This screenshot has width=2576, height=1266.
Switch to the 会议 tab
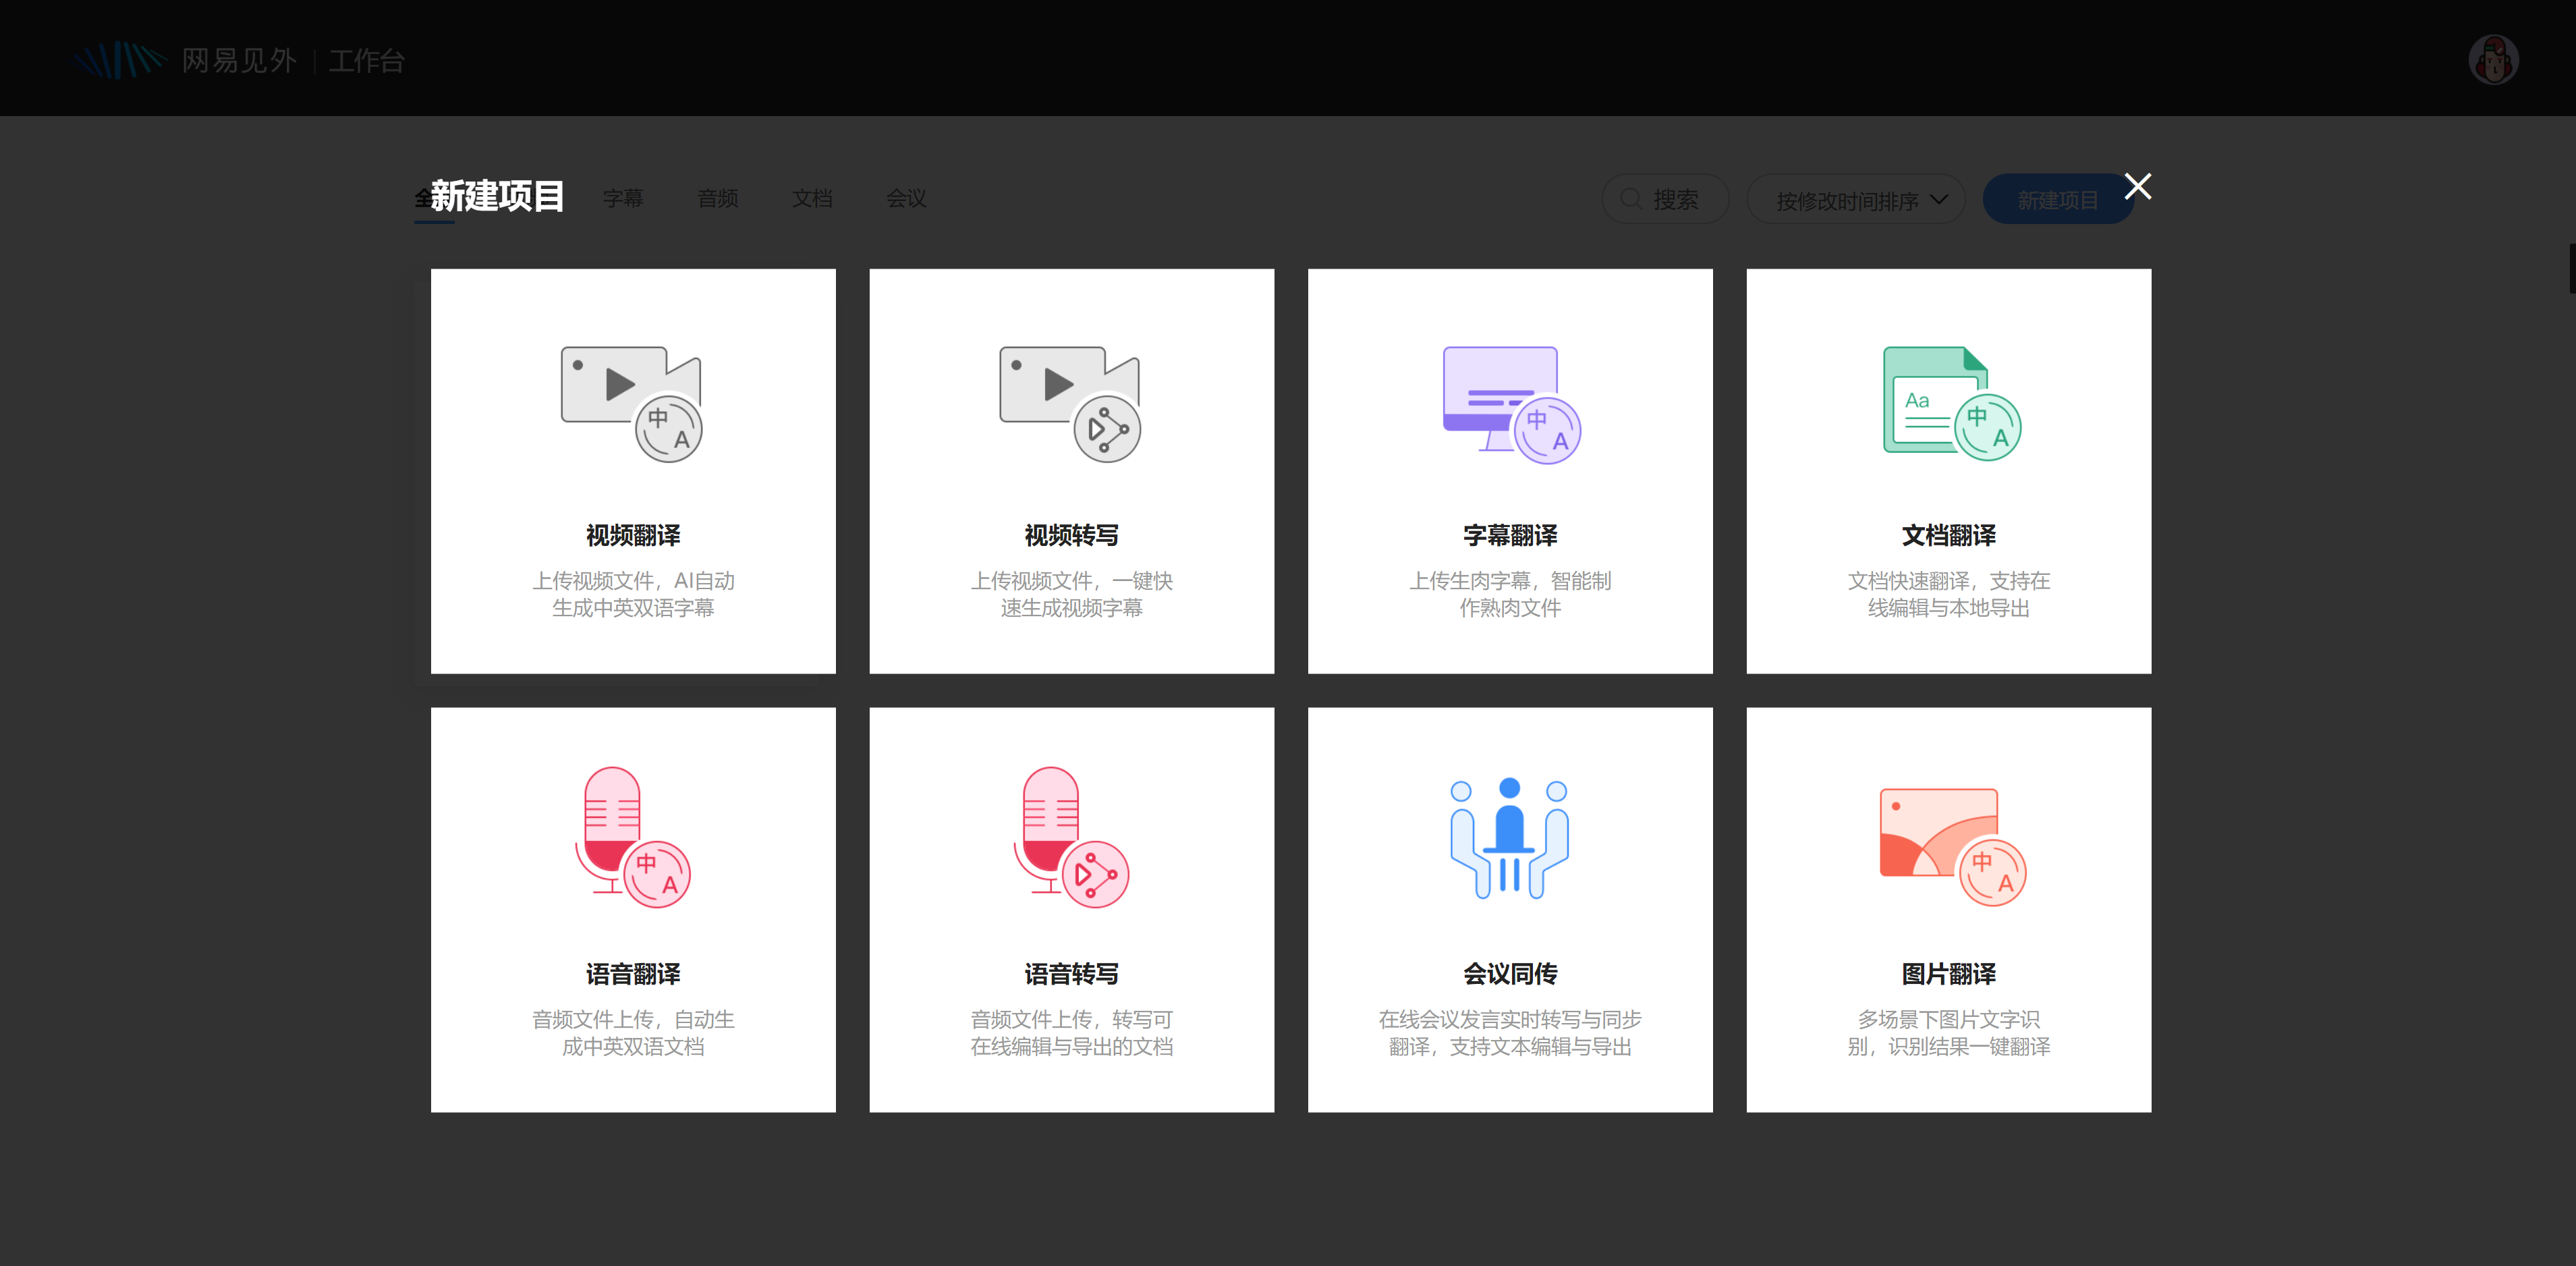click(x=906, y=198)
